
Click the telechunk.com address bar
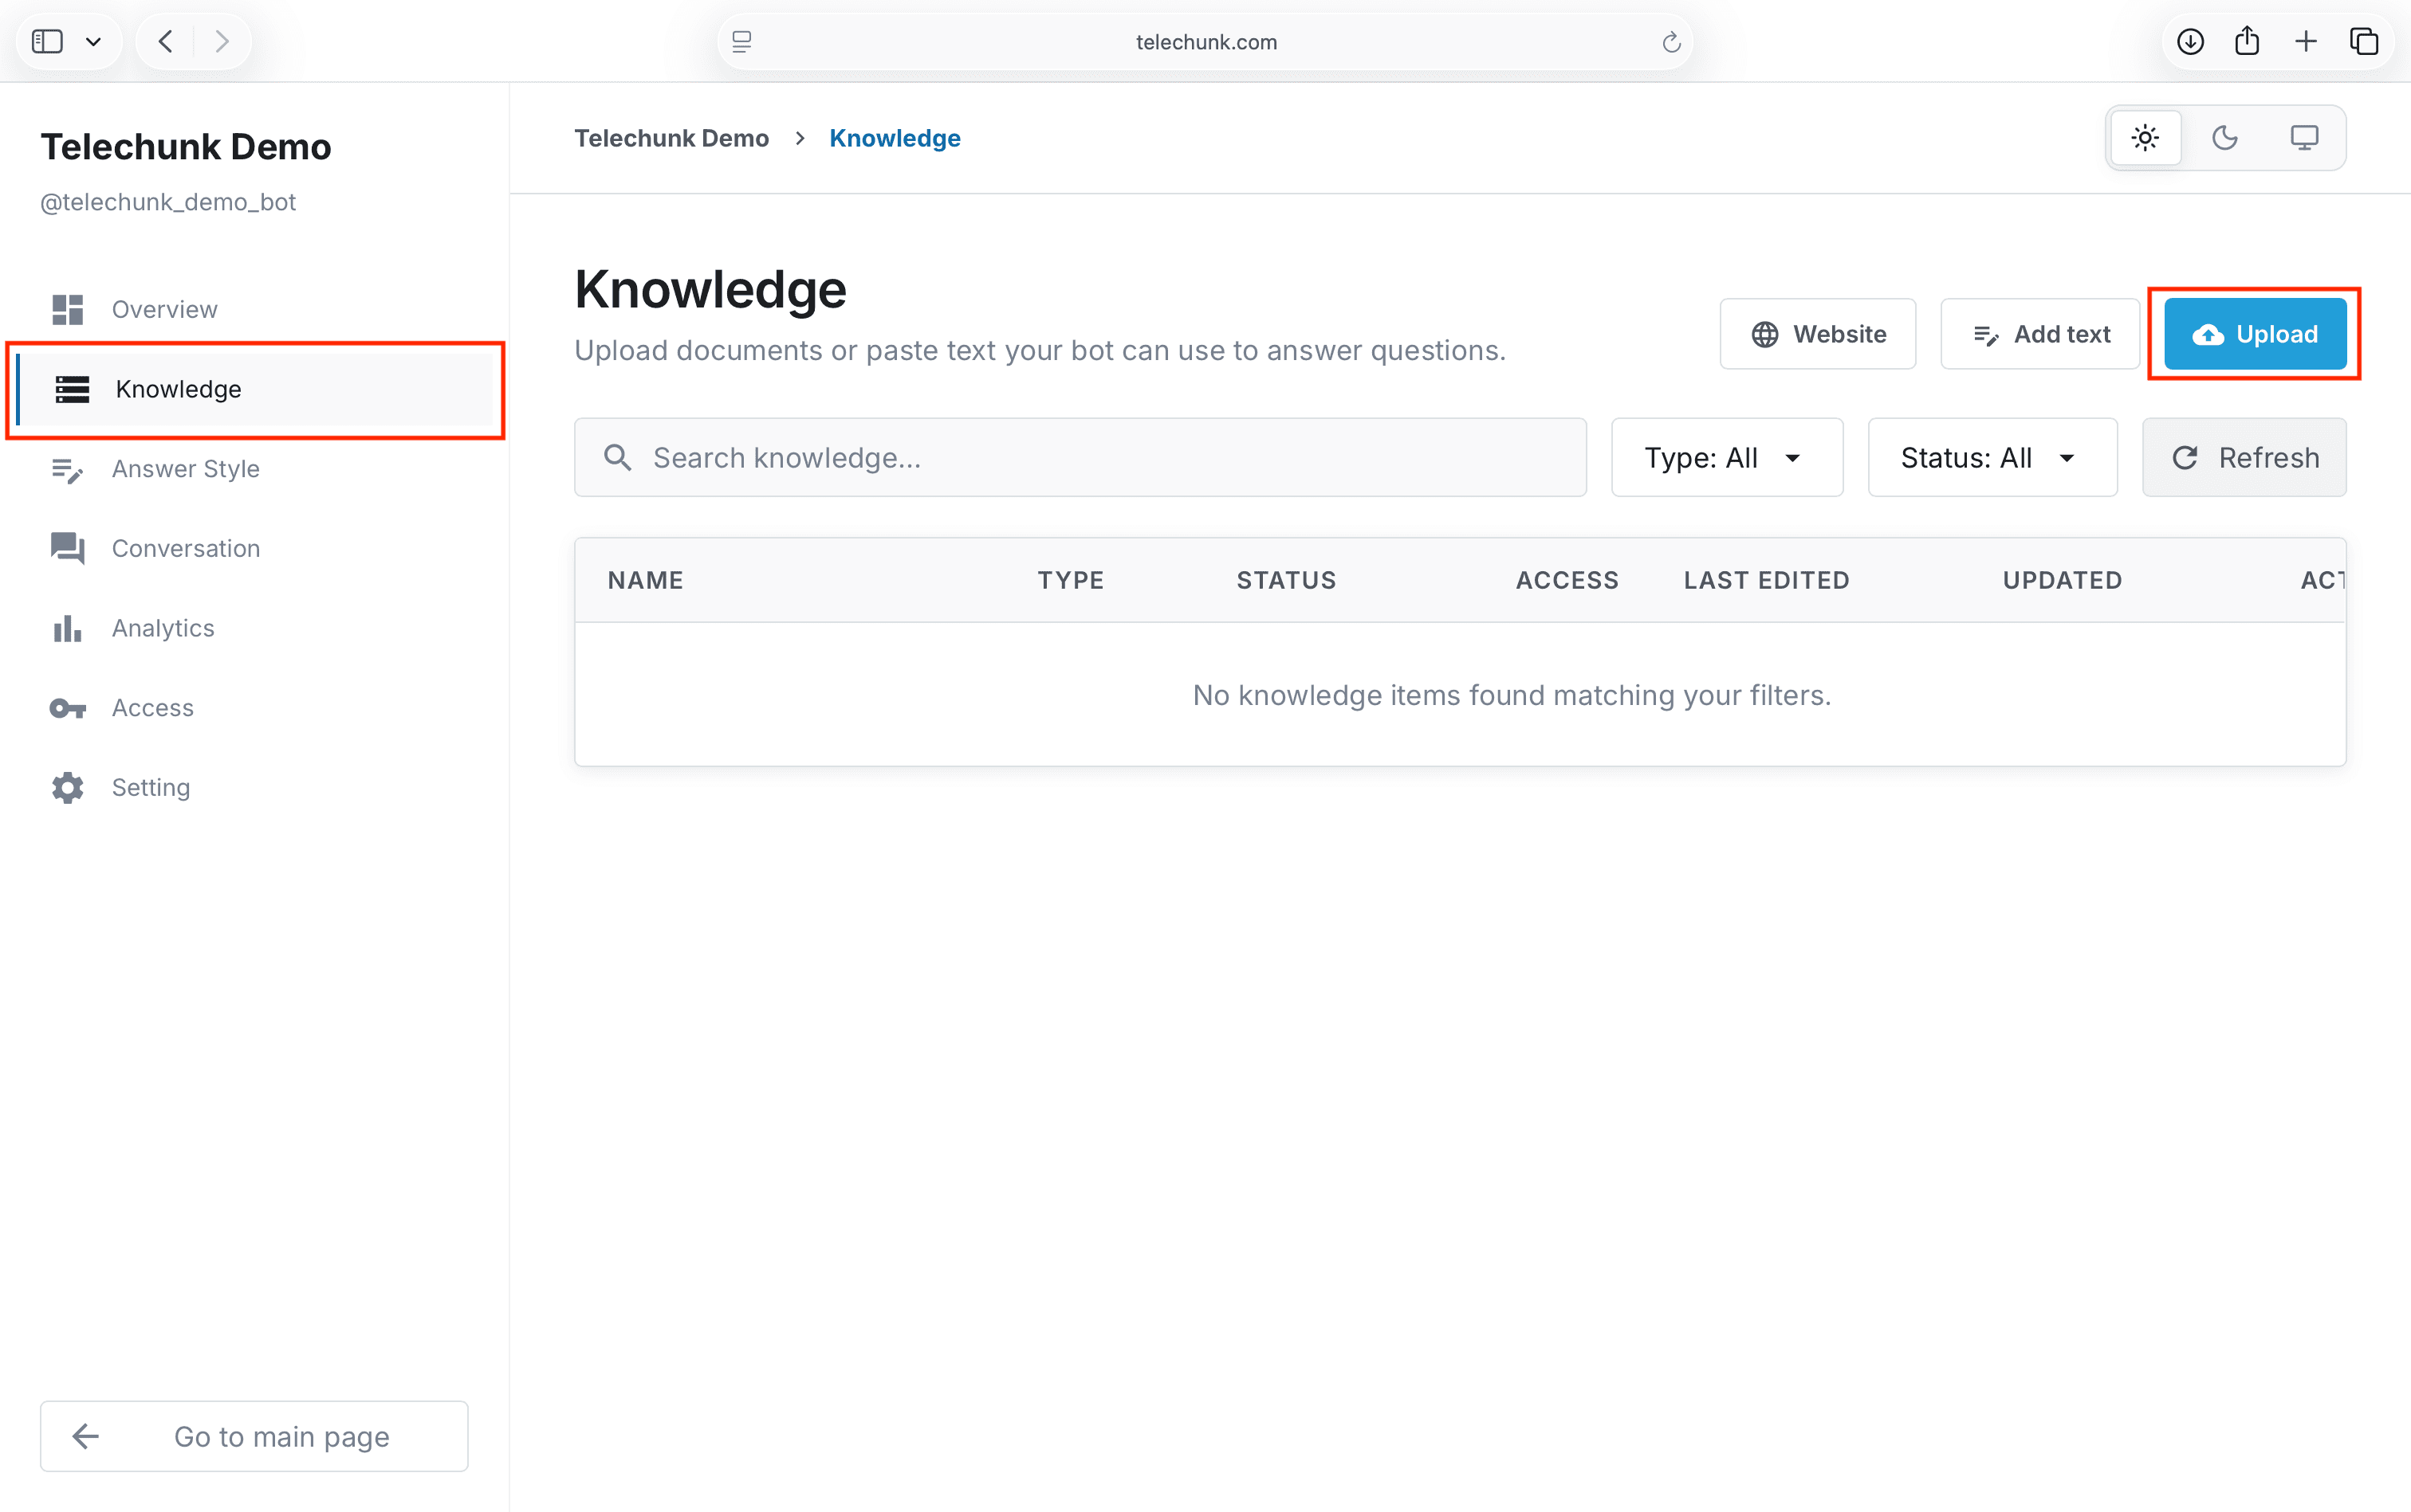(x=1205, y=41)
